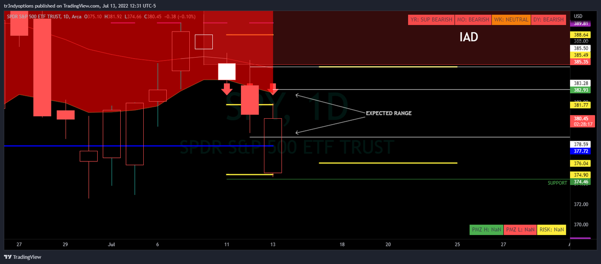Image resolution: width=601 pixels, height=264 pixels.
Task: Select the solid white candle on July 11
Action: point(227,71)
